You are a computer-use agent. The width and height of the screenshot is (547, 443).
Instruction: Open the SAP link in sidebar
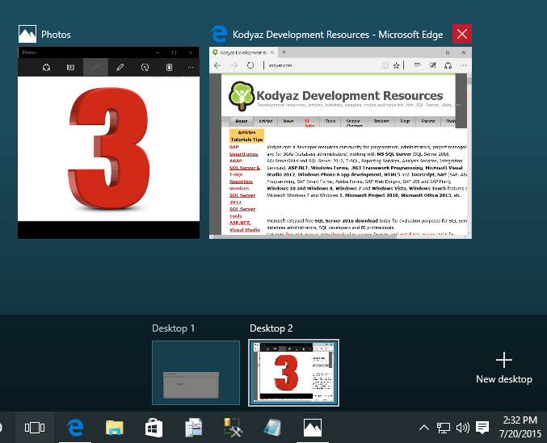point(234,147)
